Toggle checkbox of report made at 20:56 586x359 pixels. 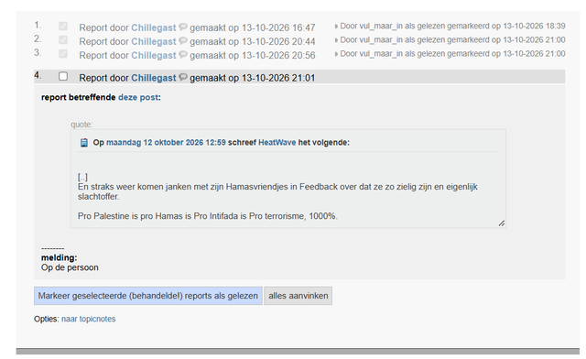[x=63, y=54]
